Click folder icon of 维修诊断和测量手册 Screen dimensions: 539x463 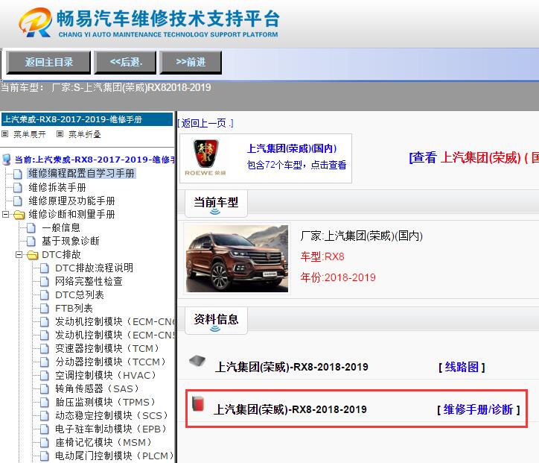pos(19,215)
